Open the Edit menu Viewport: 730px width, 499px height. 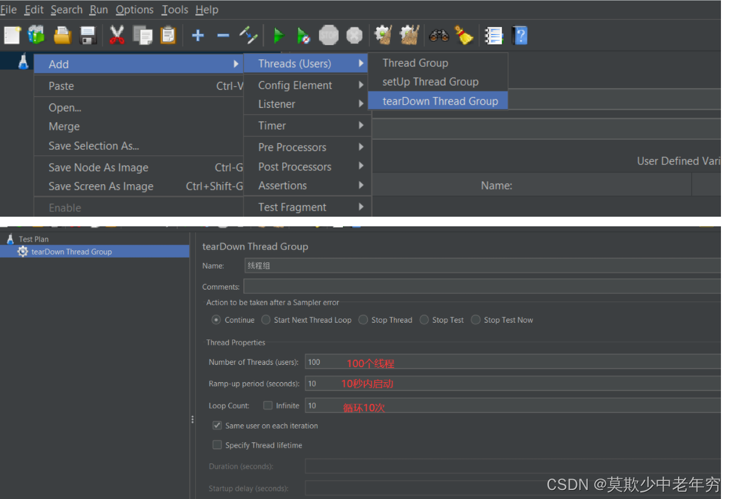(x=34, y=10)
